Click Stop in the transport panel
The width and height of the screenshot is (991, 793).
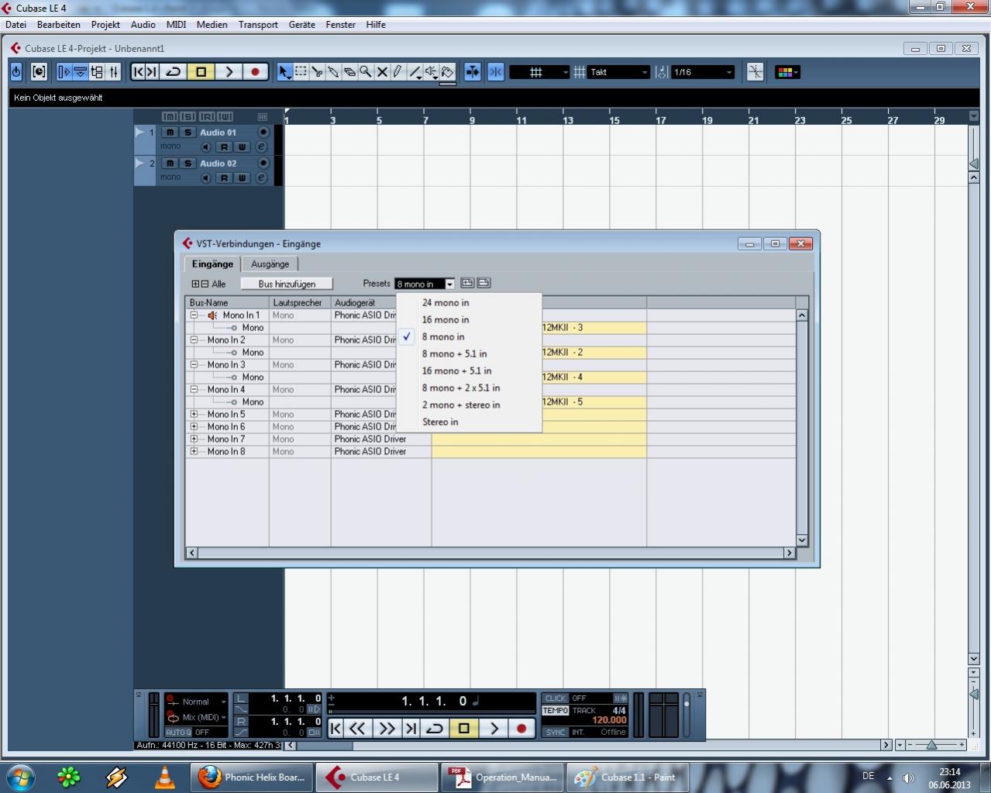click(x=464, y=728)
